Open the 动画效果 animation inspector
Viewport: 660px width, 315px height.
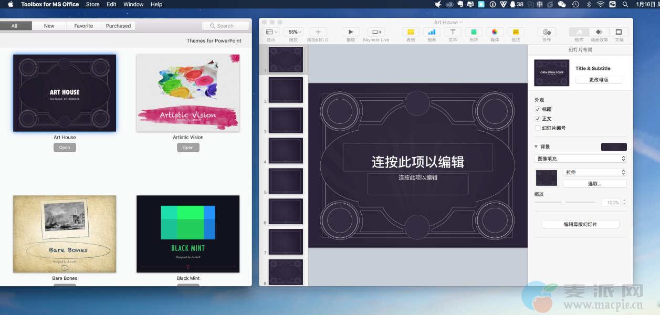599,32
